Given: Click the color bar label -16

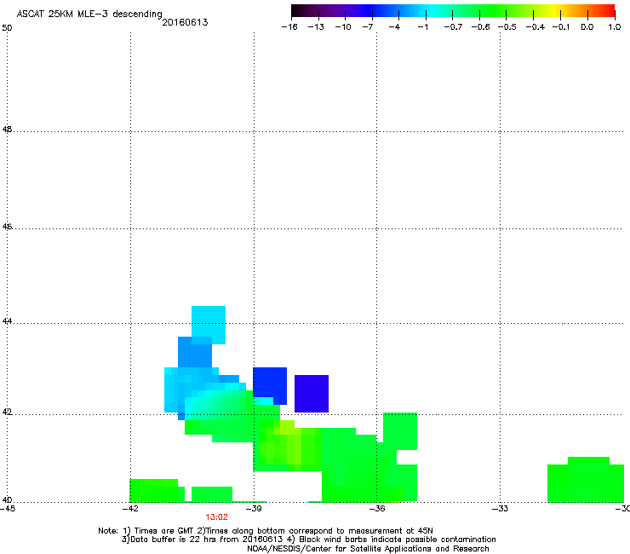Looking at the screenshot, I should (x=289, y=27).
